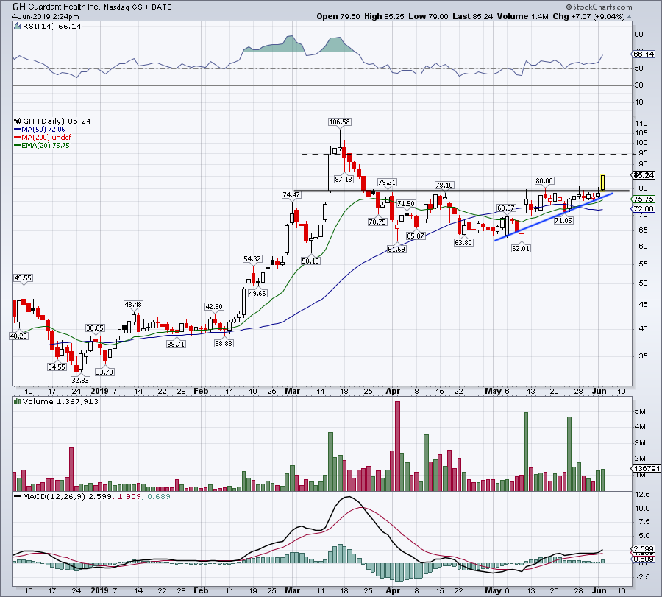Click the 33.70 price annotation
Screen dimensions: 662x597
(104, 372)
